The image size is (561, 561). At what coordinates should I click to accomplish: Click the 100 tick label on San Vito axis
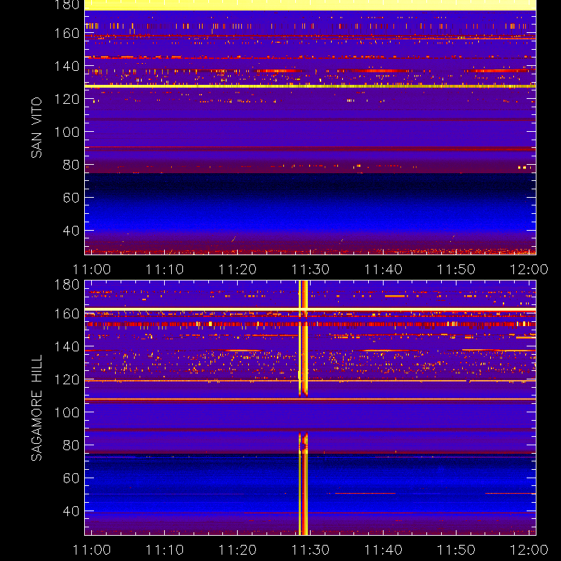[67, 132]
